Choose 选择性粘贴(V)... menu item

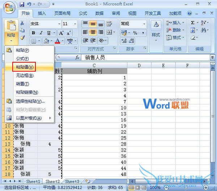(29, 101)
